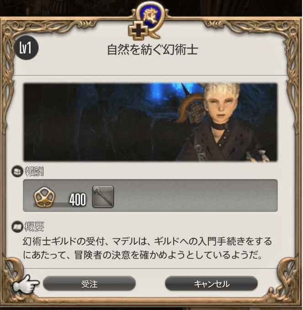Viewport: 303px width, 310px height.
Task: Click the class quest marker icon at top
Action: point(147,21)
